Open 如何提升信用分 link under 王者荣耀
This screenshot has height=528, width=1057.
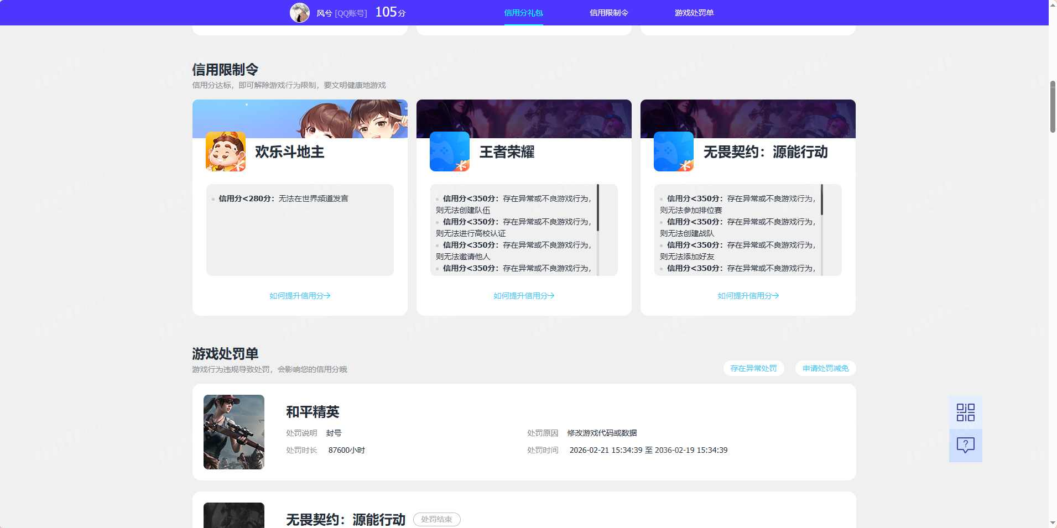[x=524, y=296]
